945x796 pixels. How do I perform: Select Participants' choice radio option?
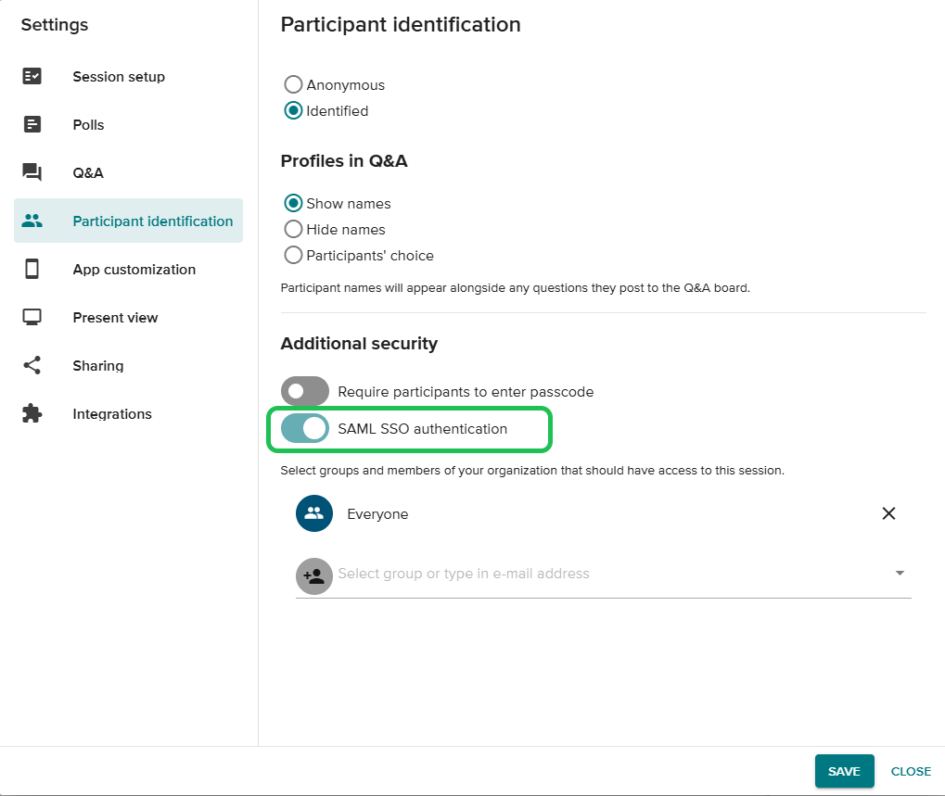point(293,256)
